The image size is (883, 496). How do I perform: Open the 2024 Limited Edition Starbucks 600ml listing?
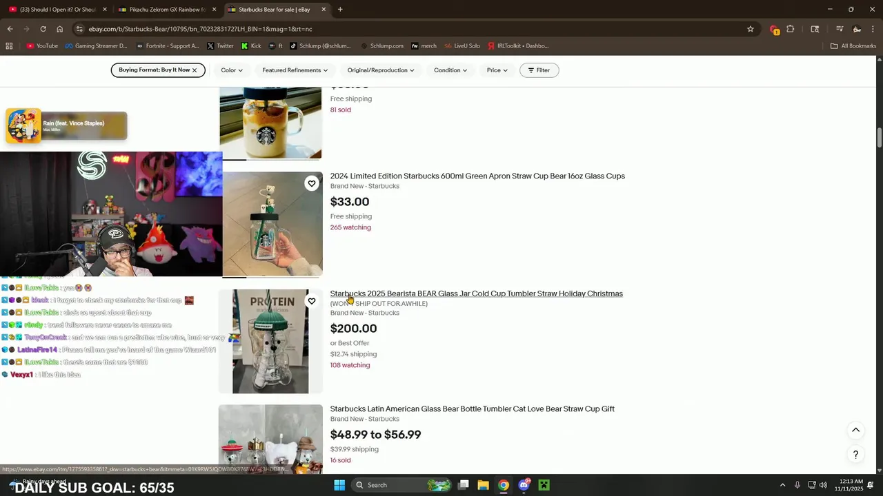point(477,176)
